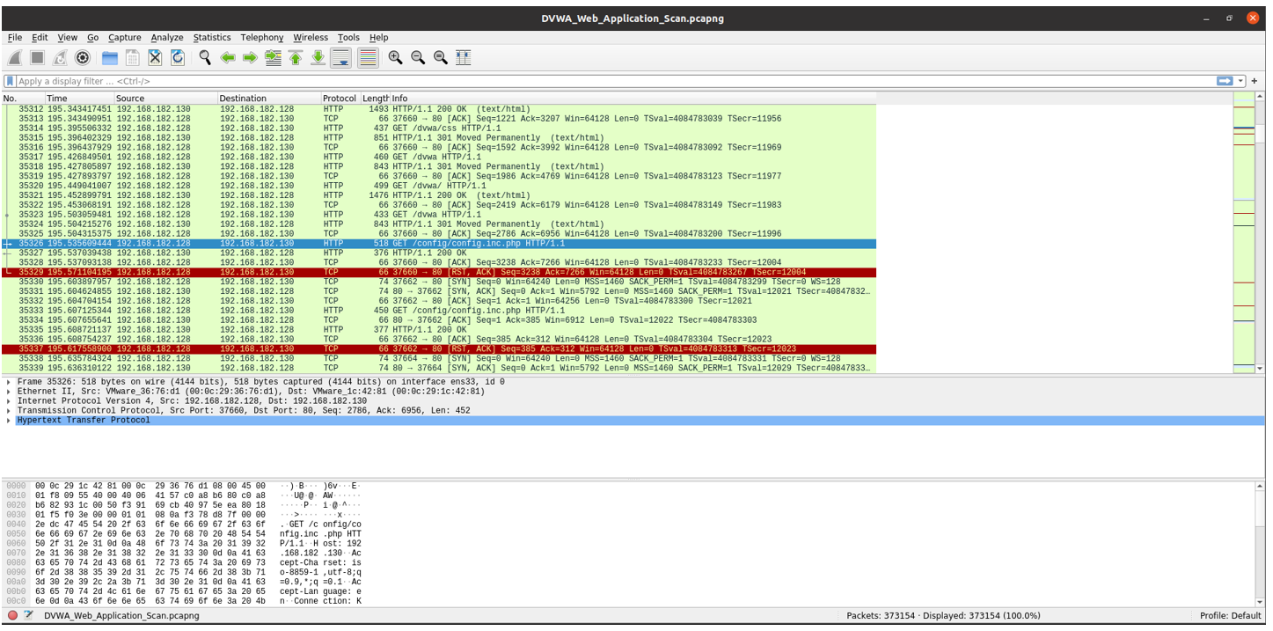
Task: Open the Telephony menu
Action: [x=262, y=38]
